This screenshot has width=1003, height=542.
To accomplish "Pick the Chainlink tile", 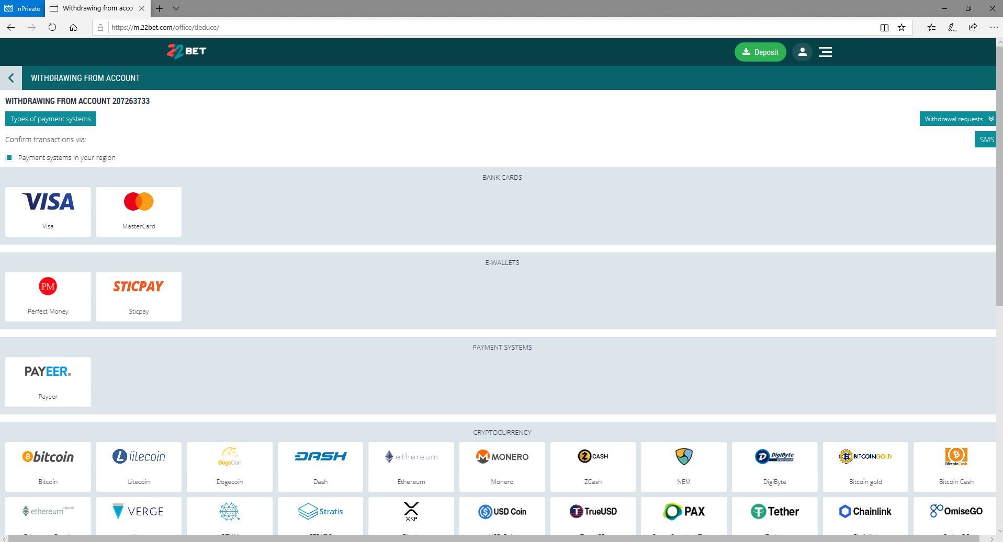I will [865, 516].
